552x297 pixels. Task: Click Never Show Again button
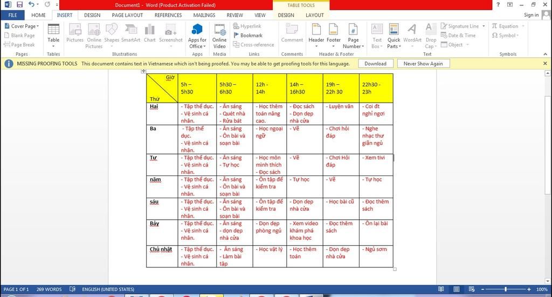point(423,64)
